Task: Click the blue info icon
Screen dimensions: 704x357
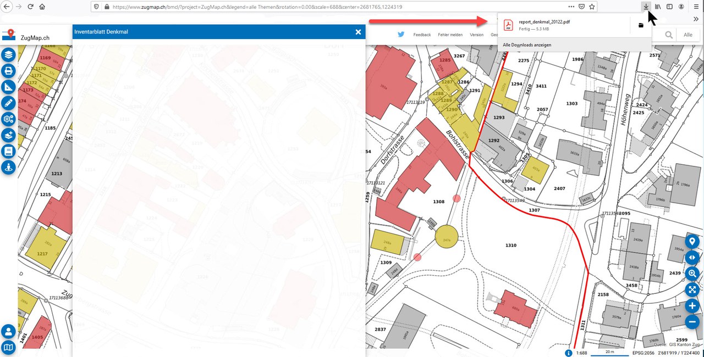Action: [568, 353]
